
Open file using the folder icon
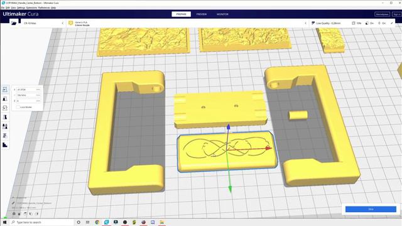point(14,23)
